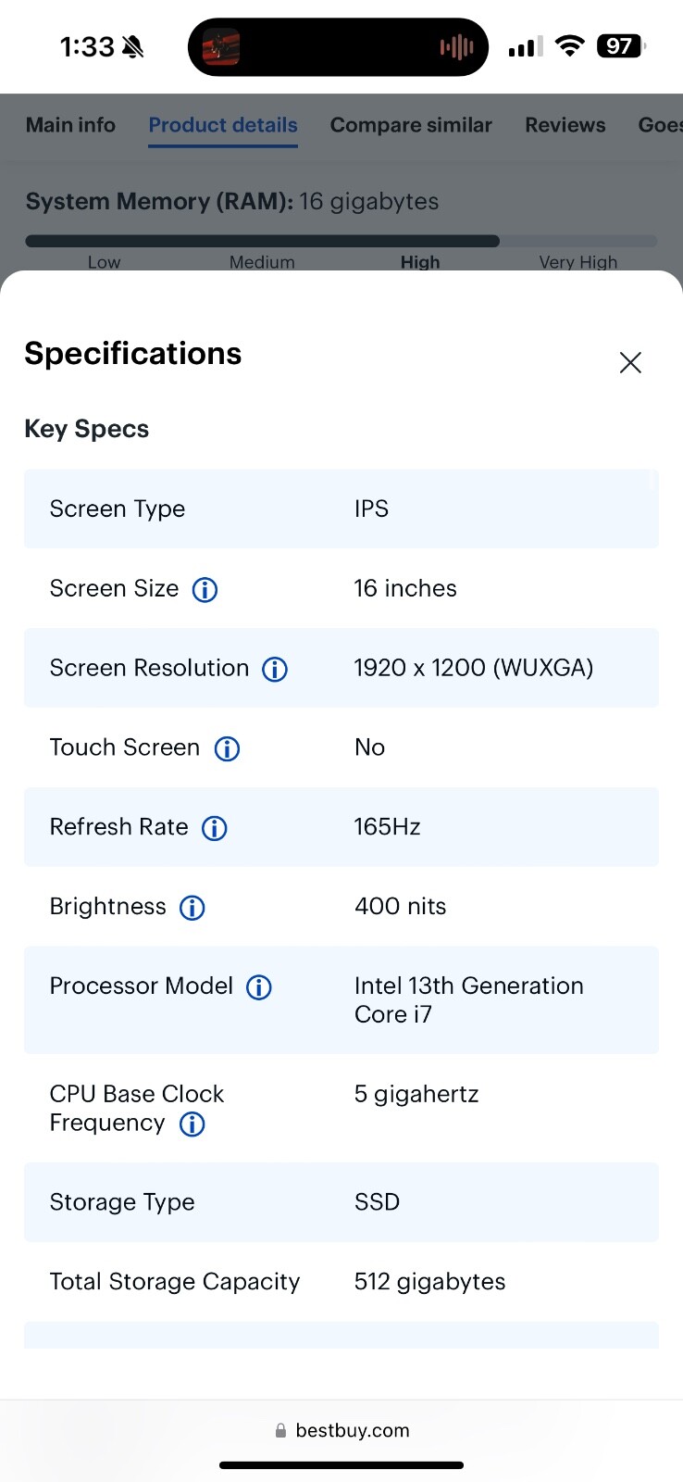Tap the app thumbnail in the Dynamic Island
The height and width of the screenshot is (1482, 683).
tap(221, 47)
